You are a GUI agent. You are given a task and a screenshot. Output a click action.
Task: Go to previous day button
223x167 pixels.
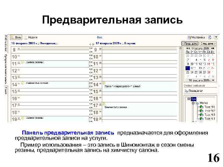pos(190,44)
